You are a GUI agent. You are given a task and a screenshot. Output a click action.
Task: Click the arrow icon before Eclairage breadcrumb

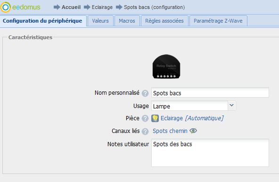87,7
